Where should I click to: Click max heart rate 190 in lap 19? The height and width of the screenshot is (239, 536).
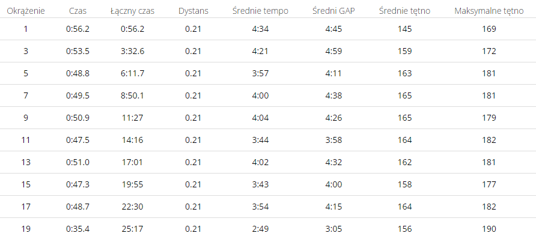tap(489, 229)
